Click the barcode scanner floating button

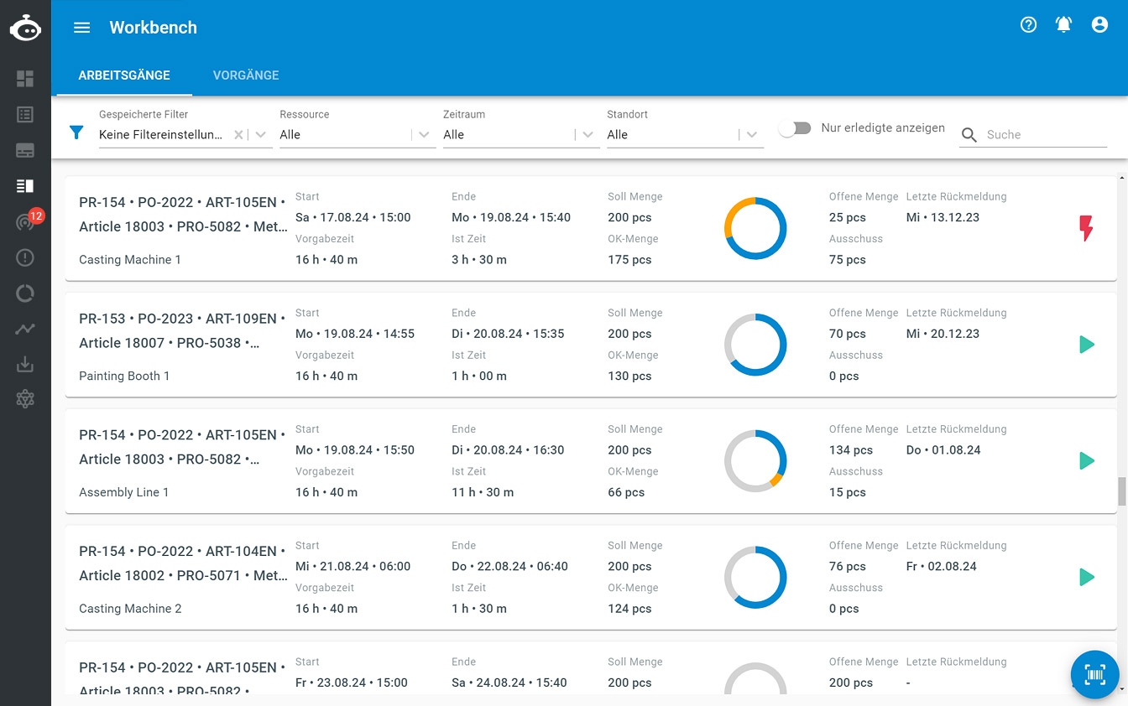(x=1094, y=674)
